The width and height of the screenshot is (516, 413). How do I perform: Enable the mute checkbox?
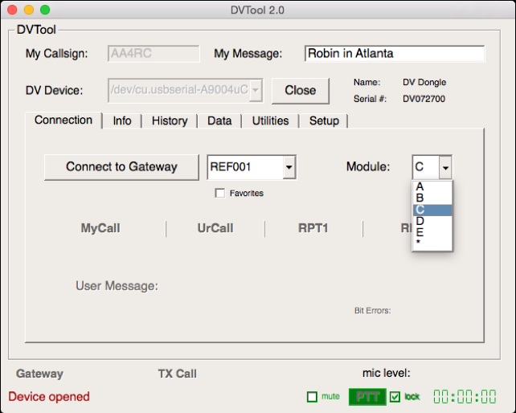[312, 396]
